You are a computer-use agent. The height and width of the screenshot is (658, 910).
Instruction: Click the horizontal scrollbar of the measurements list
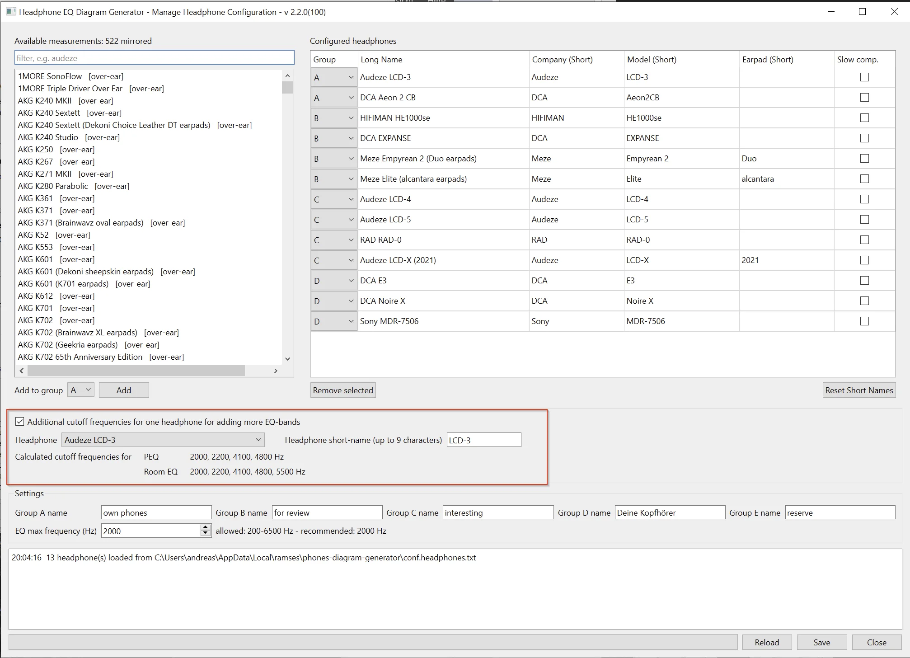[x=136, y=371]
